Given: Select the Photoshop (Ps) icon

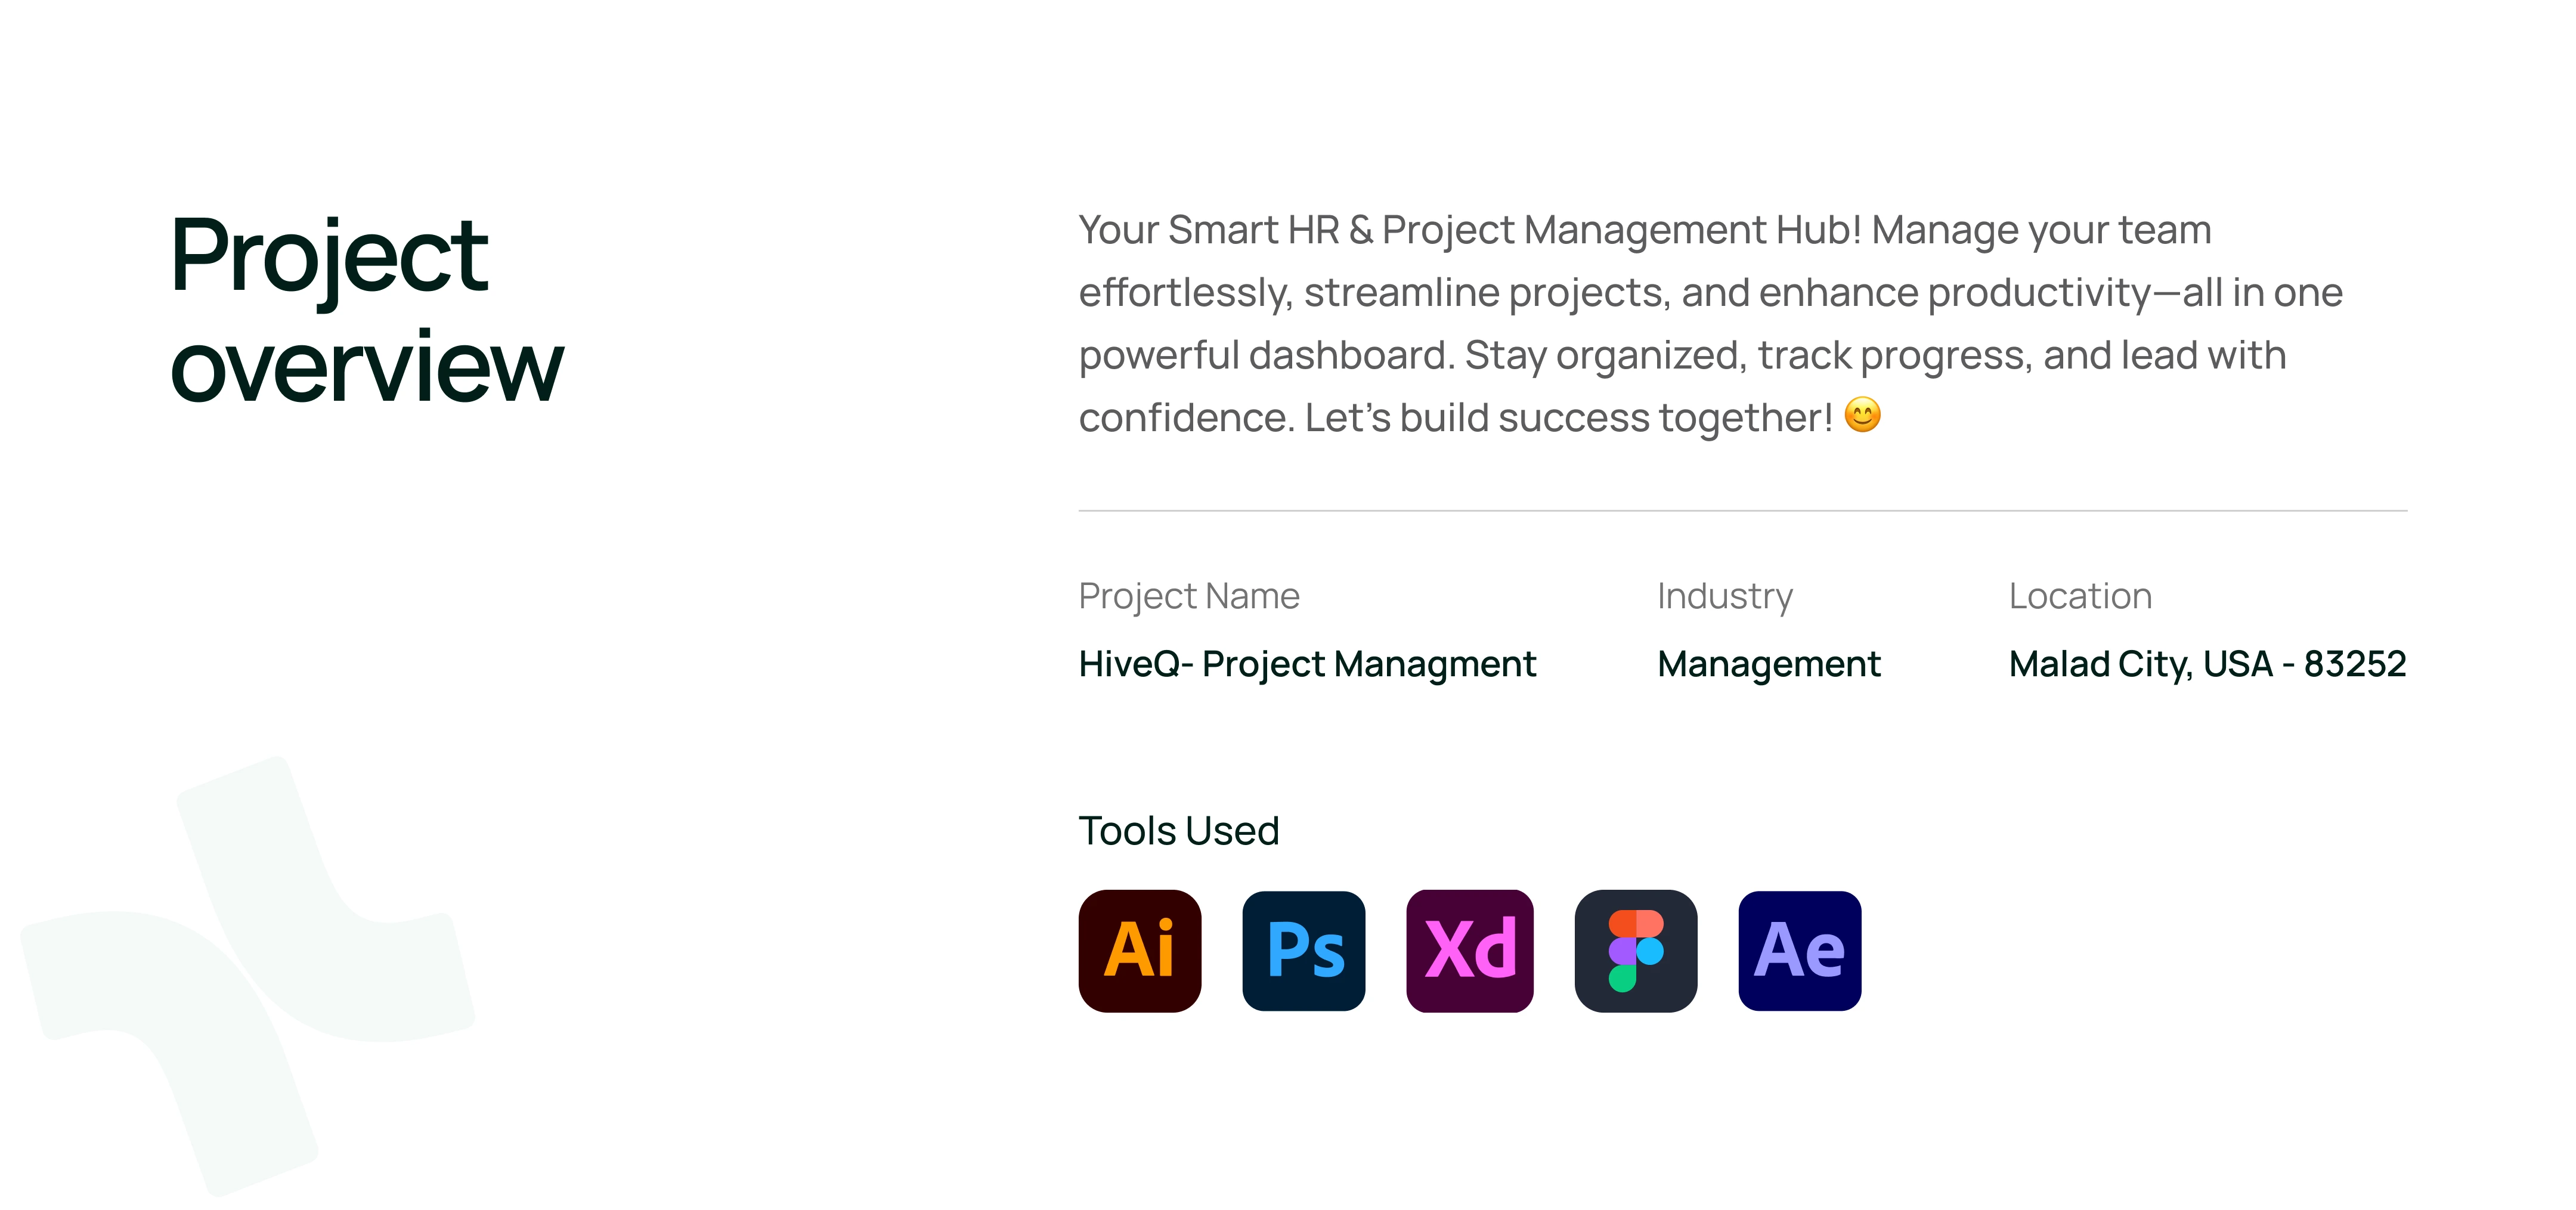Looking at the screenshot, I should [1303, 950].
